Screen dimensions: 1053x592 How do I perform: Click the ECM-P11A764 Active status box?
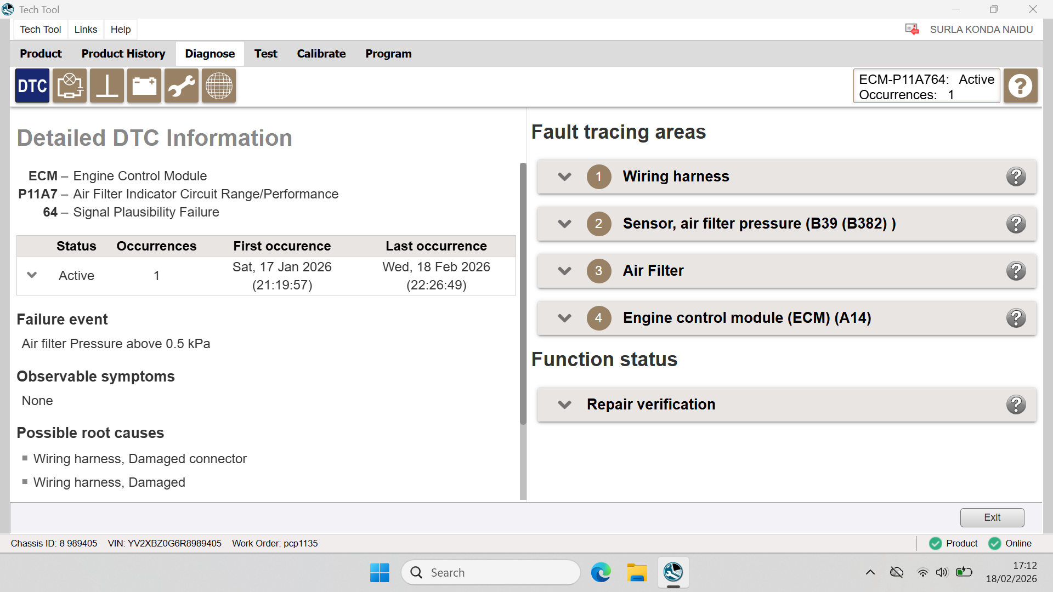pyautogui.click(x=926, y=86)
